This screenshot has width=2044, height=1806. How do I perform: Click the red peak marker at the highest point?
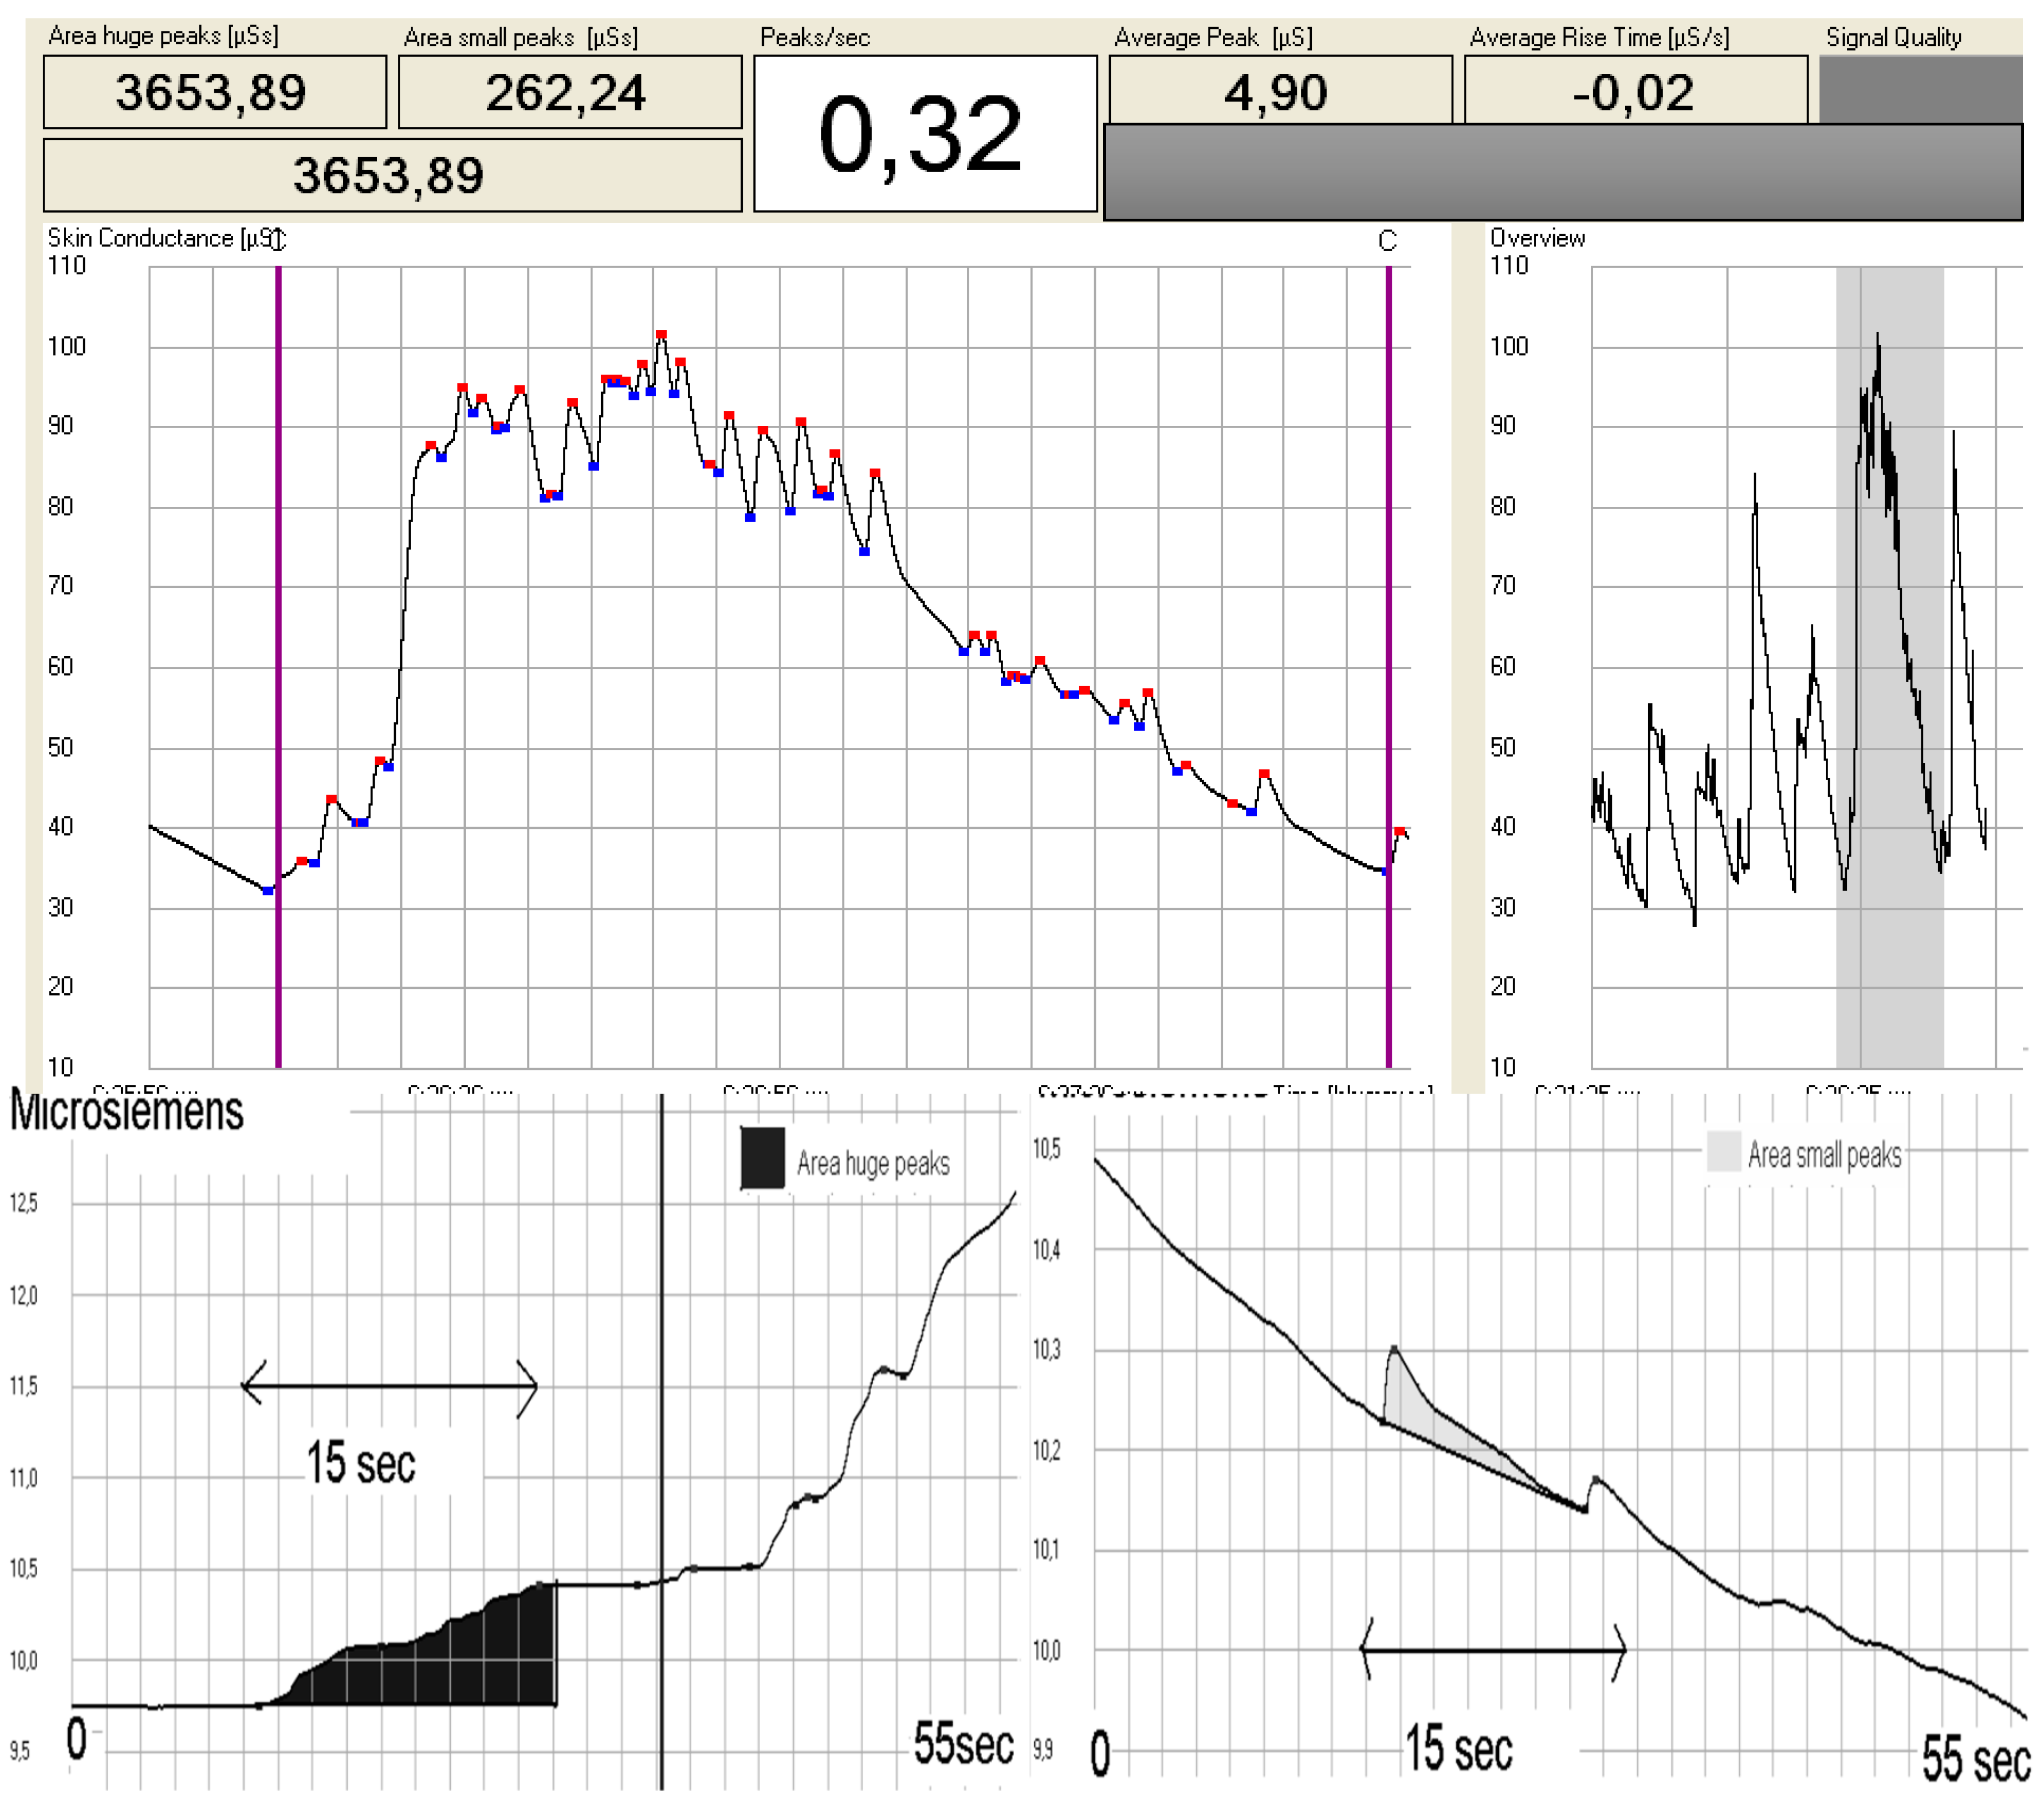pos(661,335)
